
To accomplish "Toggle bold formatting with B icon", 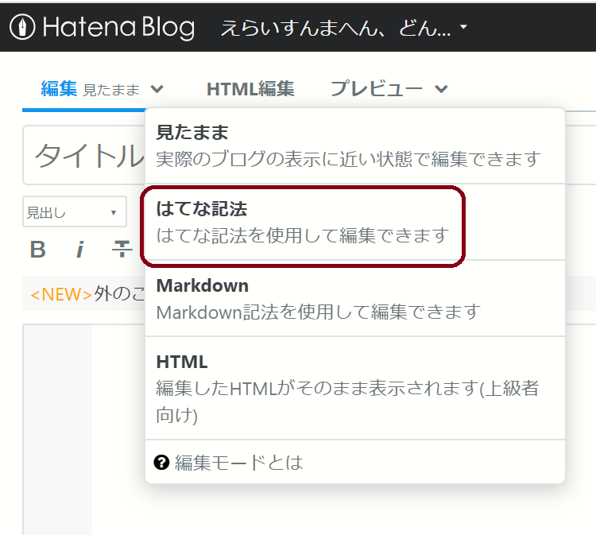I will 38,250.
